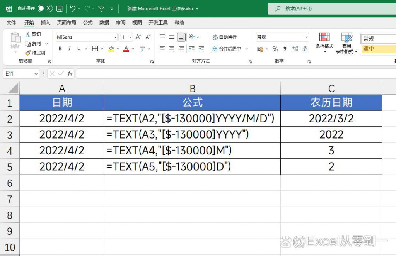
Task: Click the search box (搜索)
Action: click(333, 8)
